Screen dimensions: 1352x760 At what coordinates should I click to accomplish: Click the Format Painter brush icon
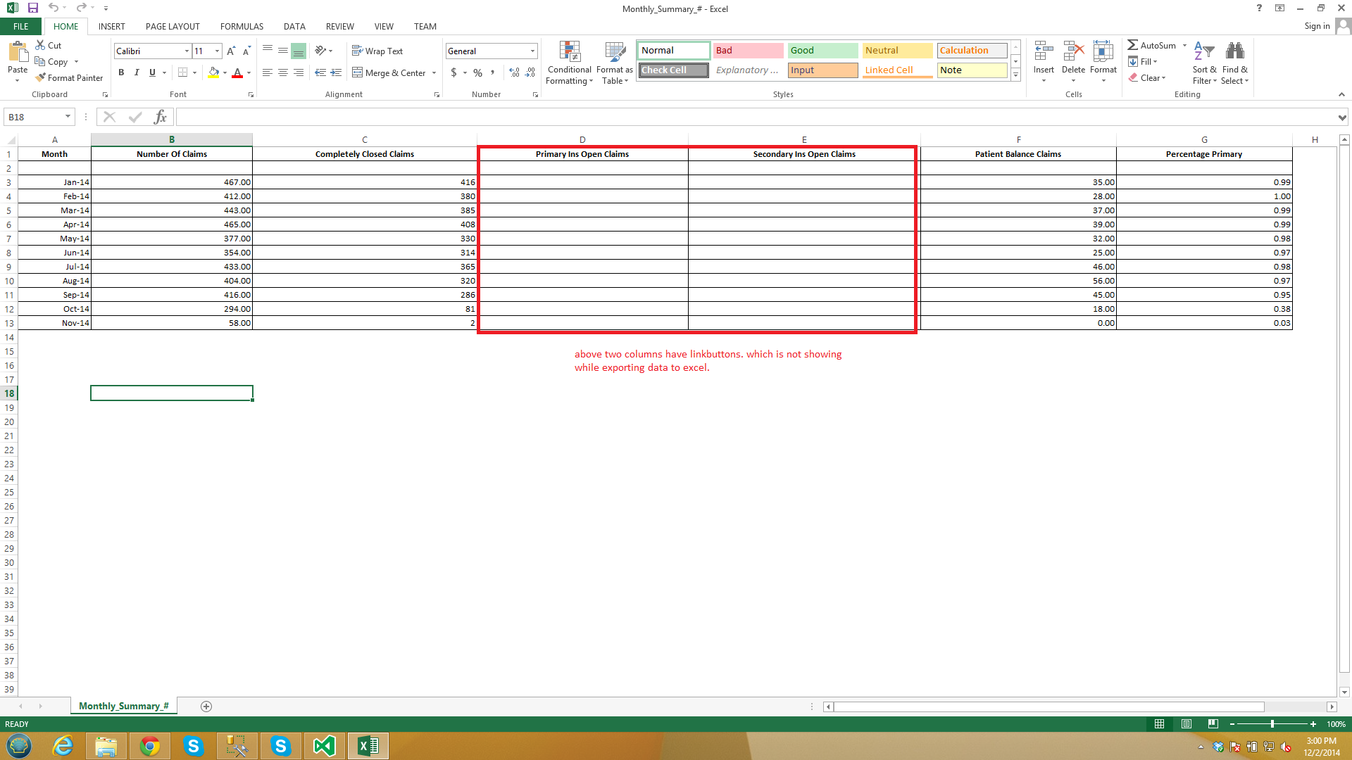41,77
